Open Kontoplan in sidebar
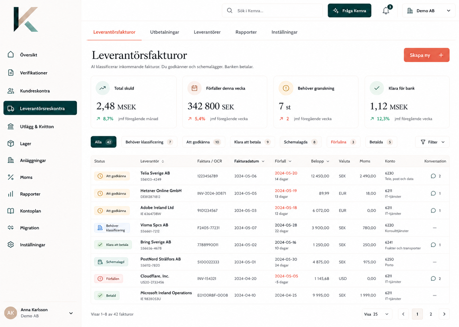The image size is (459, 327). tap(40, 211)
